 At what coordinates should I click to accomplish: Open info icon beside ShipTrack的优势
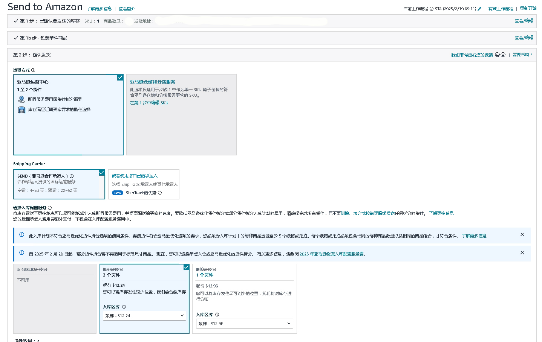[160, 193]
